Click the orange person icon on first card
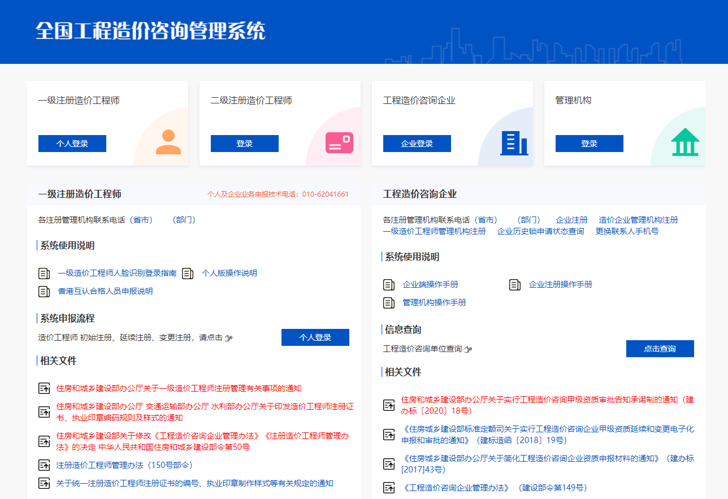The height and width of the screenshot is (499, 728). click(168, 142)
